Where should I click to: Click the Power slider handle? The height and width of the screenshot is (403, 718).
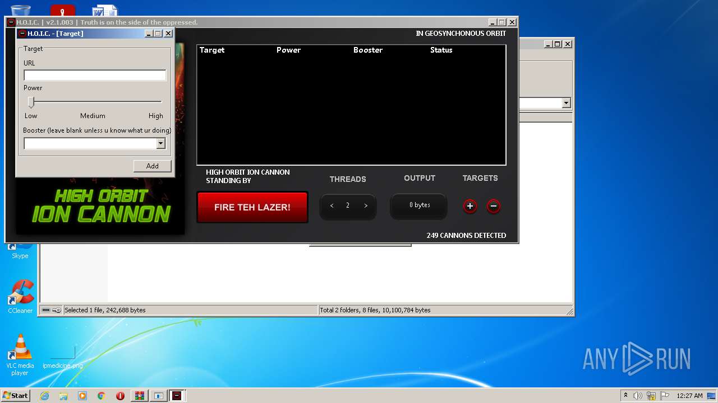tap(31, 102)
